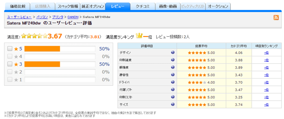The height and width of the screenshot is (119, 284).
Task: Follow the パソコン breadcrumb link
Action: (42, 17)
